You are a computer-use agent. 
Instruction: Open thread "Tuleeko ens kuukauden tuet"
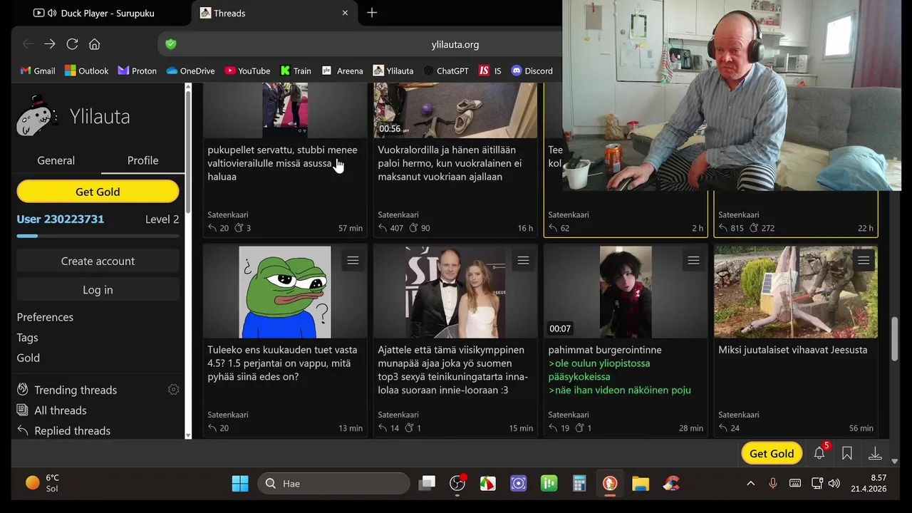click(x=284, y=363)
